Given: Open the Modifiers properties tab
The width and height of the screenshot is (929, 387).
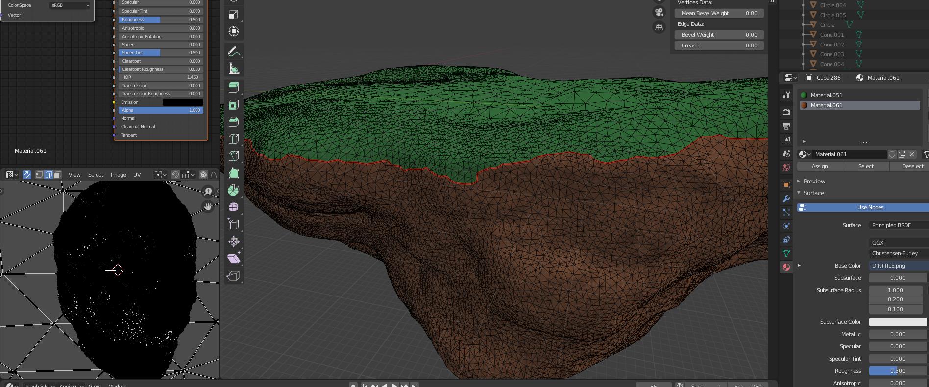Looking at the screenshot, I should [786, 199].
